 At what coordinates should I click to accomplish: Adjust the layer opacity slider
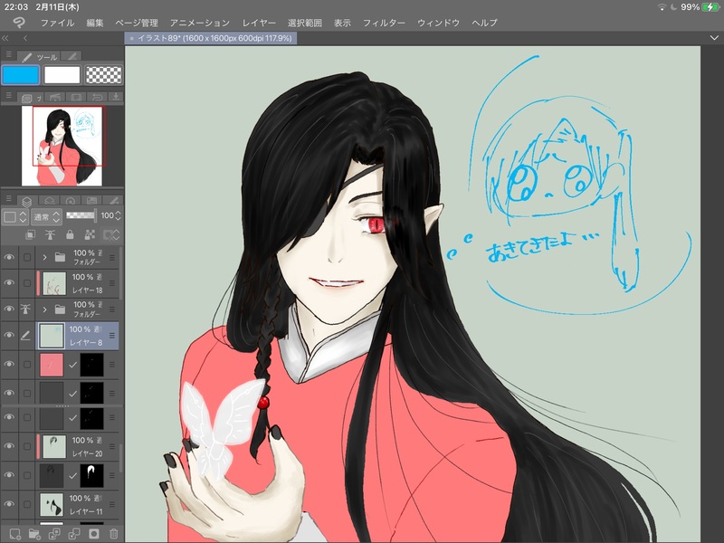[81, 215]
